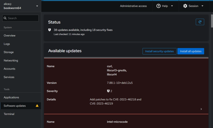This screenshot has height=128, width=213.
Task: Click the magnifier icon in Search
Action: click(x=5, y=18)
